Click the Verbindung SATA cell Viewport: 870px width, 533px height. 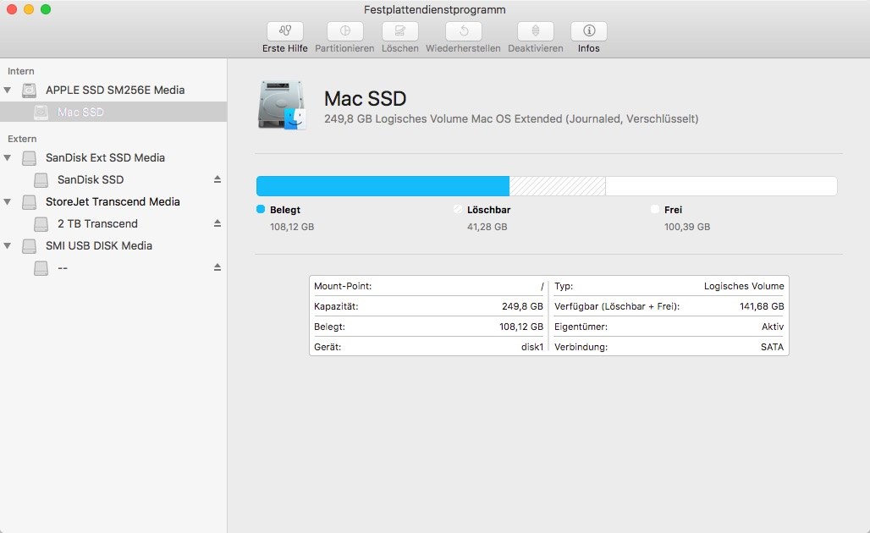[669, 347]
